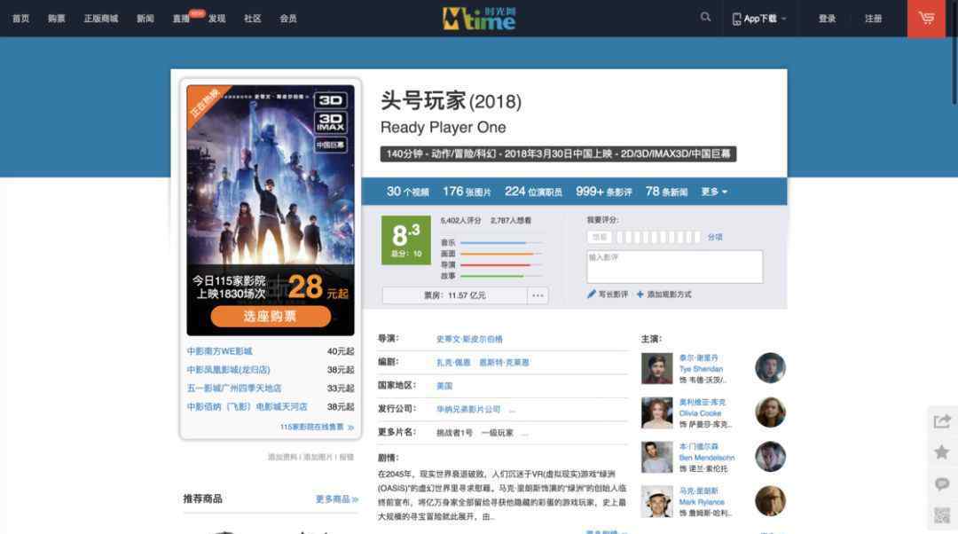The width and height of the screenshot is (958, 534).
Task: Switch to the 30个视频 tab
Action: (407, 192)
